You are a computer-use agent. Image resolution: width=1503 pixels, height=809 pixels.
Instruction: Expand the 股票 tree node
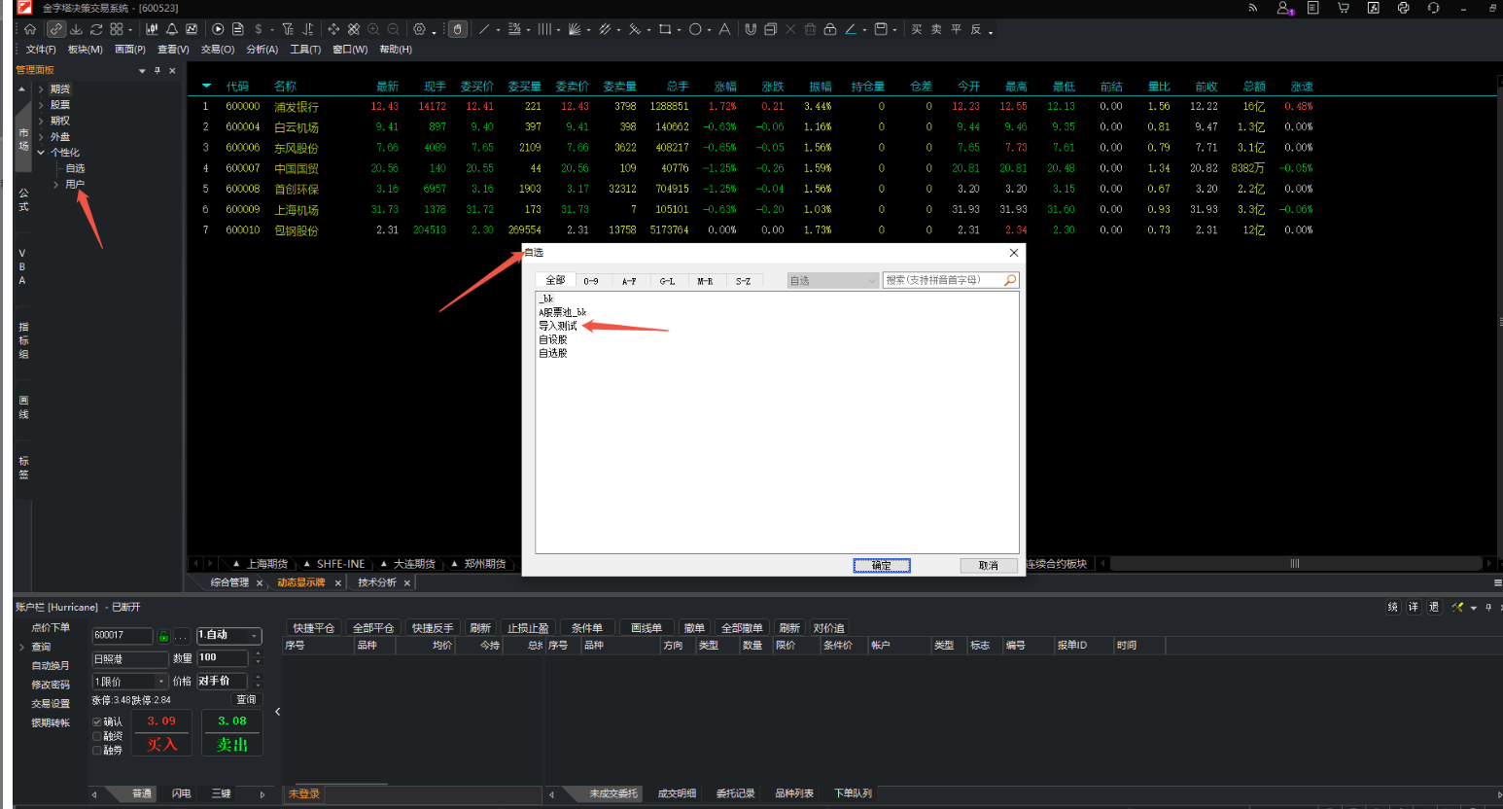click(41, 105)
